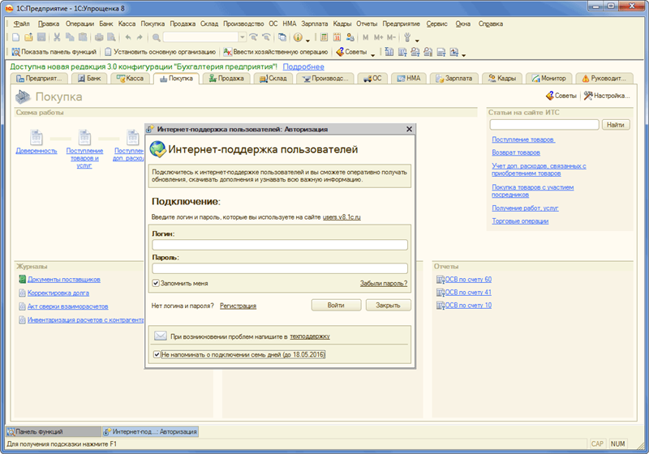Viewport: 649px width, 454px height.
Task: Select Панель функций in the window bar
Action: [x=50, y=431]
